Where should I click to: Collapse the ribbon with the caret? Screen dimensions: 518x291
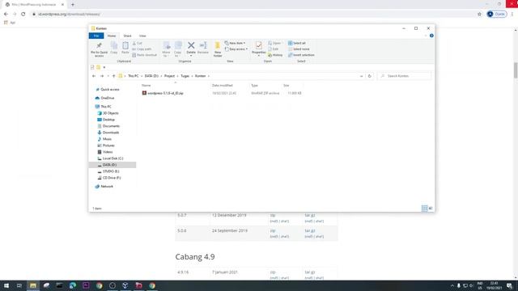[426, 36]
